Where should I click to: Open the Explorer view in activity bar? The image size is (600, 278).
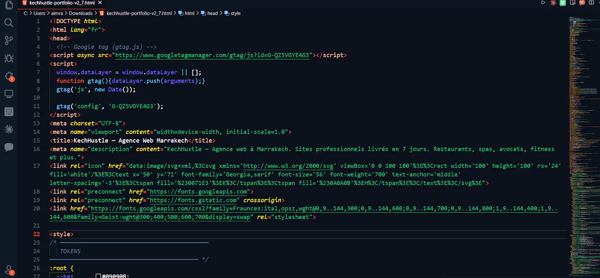9,5
